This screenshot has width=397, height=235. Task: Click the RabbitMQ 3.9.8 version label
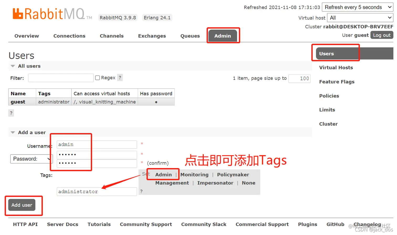click(118, 18)
